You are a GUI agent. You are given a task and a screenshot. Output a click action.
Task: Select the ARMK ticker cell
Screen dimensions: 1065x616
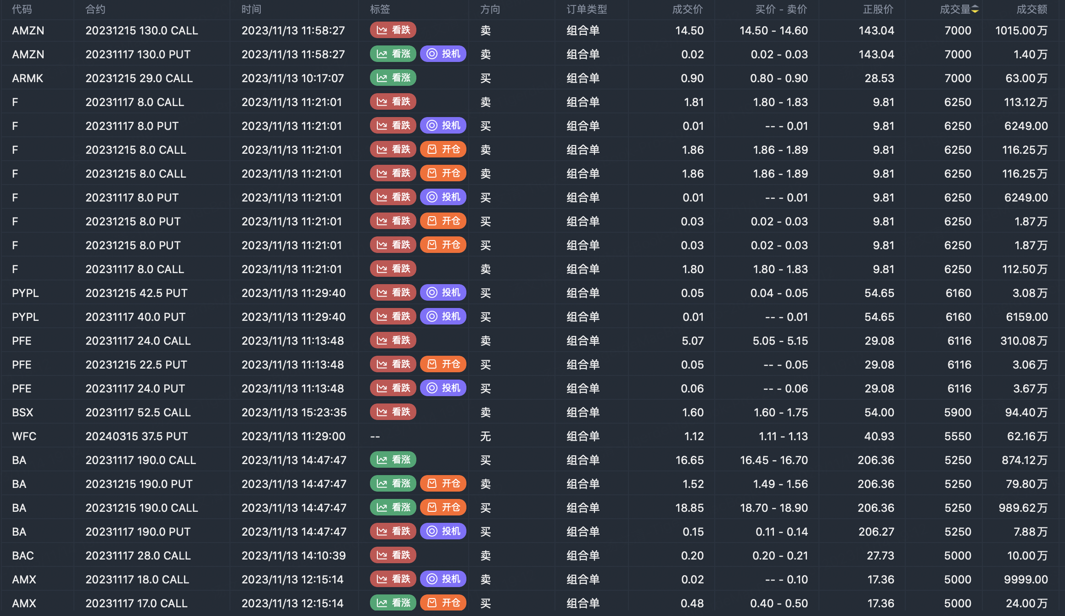28,78
